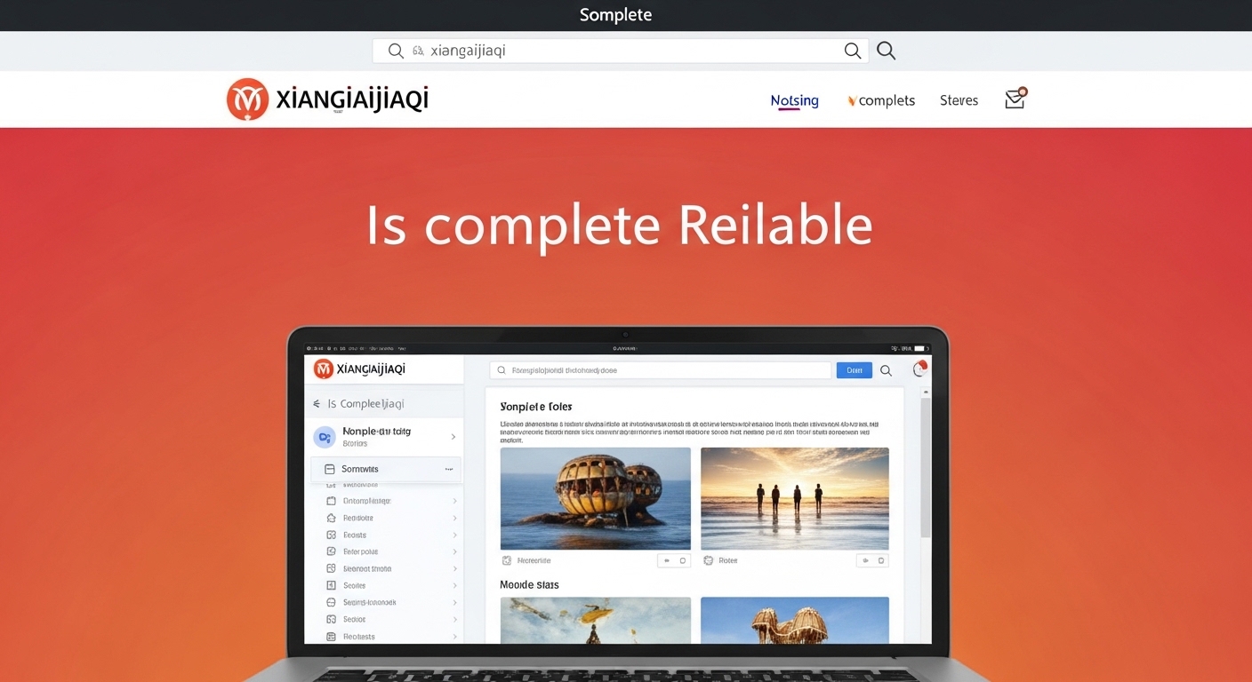Click the search icon inside the address bar's right end

(852, 51)
